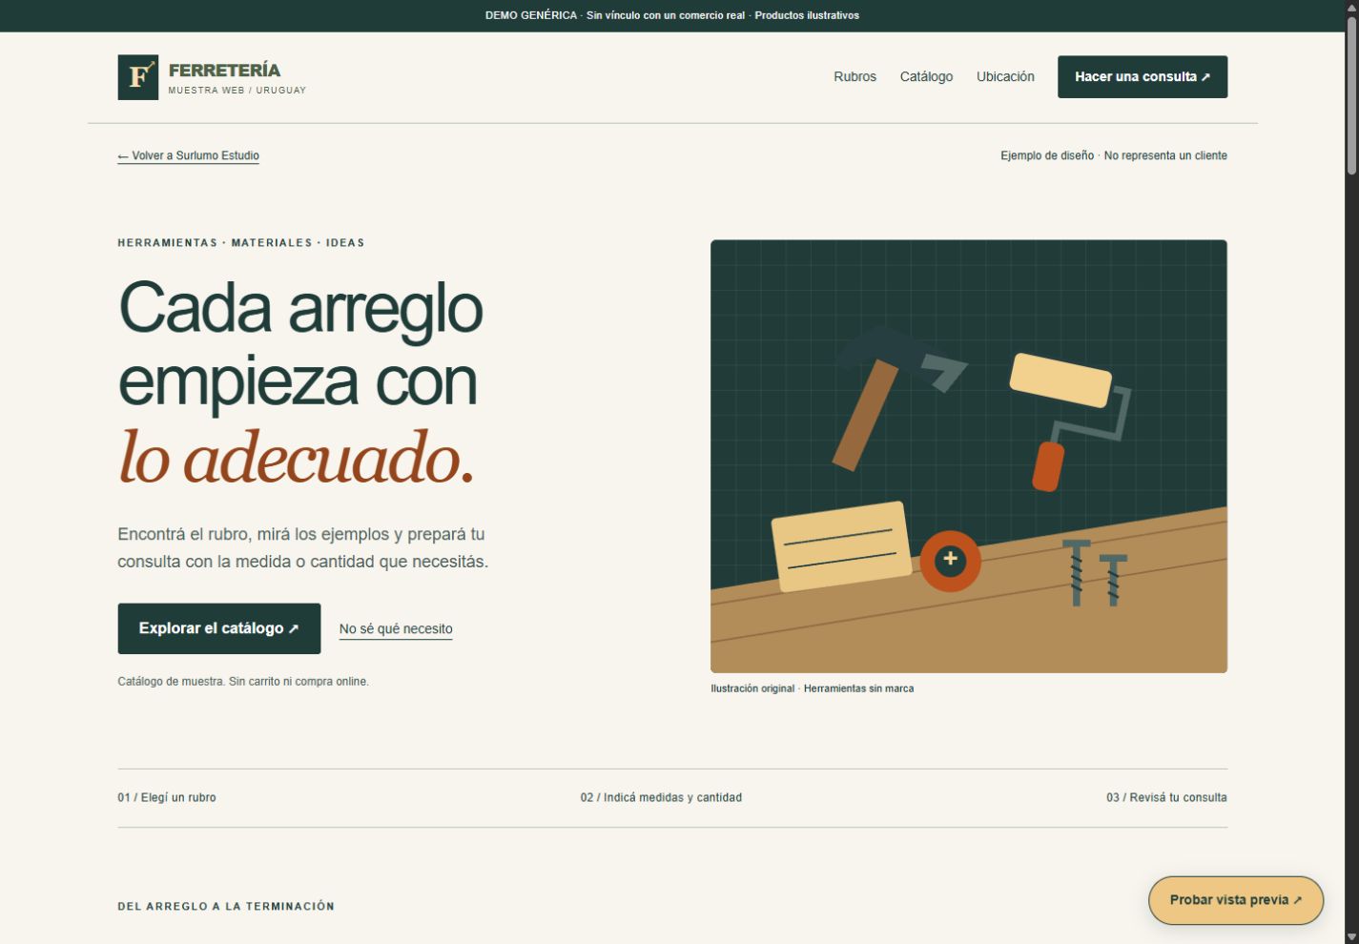This screenshot has width=1359, height=944.
Task: Click Explorar el catálogo button
Action: coord(219,628)
